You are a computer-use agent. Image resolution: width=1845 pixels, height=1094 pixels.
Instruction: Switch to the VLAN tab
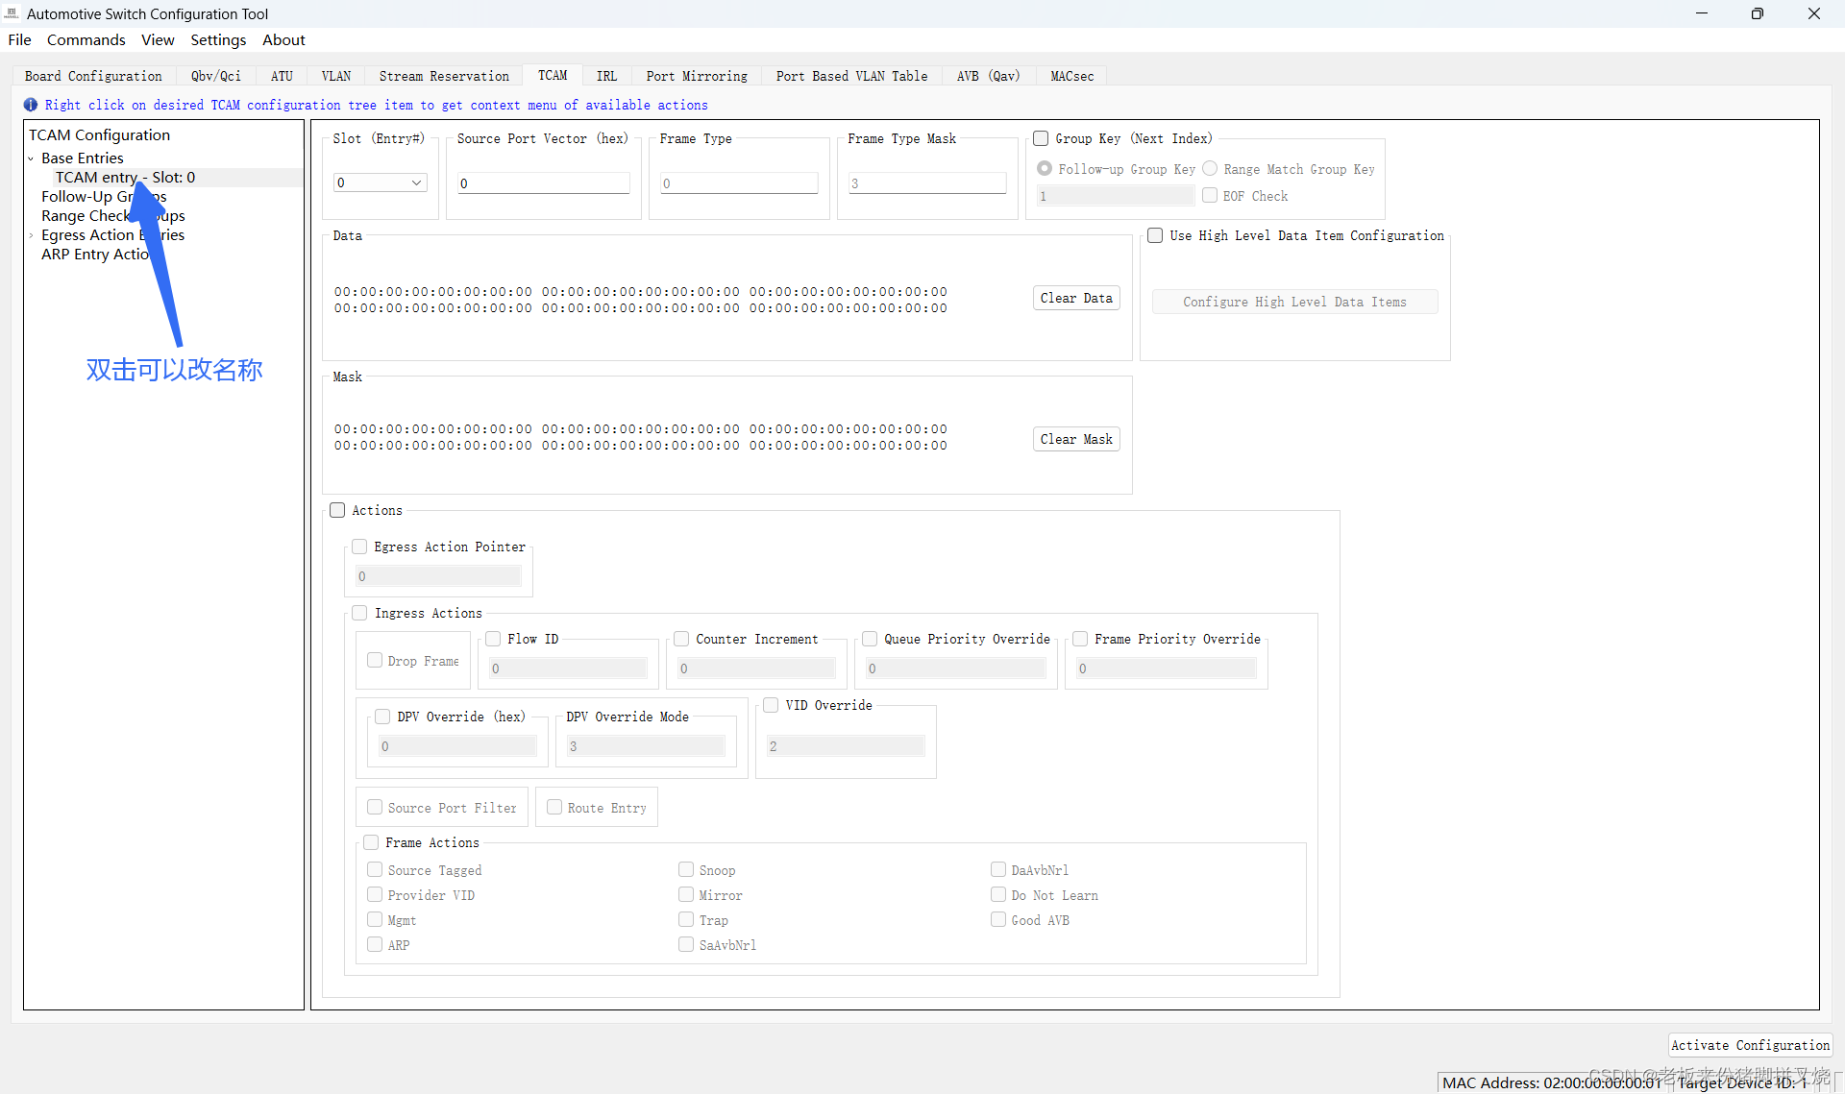(335, 76)
